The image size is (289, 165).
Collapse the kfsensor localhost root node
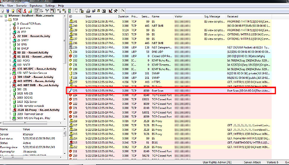click(x=1, y=16)
